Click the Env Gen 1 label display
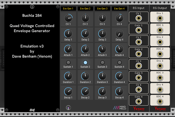Screen dimensions: 175x117 (68, 9)
